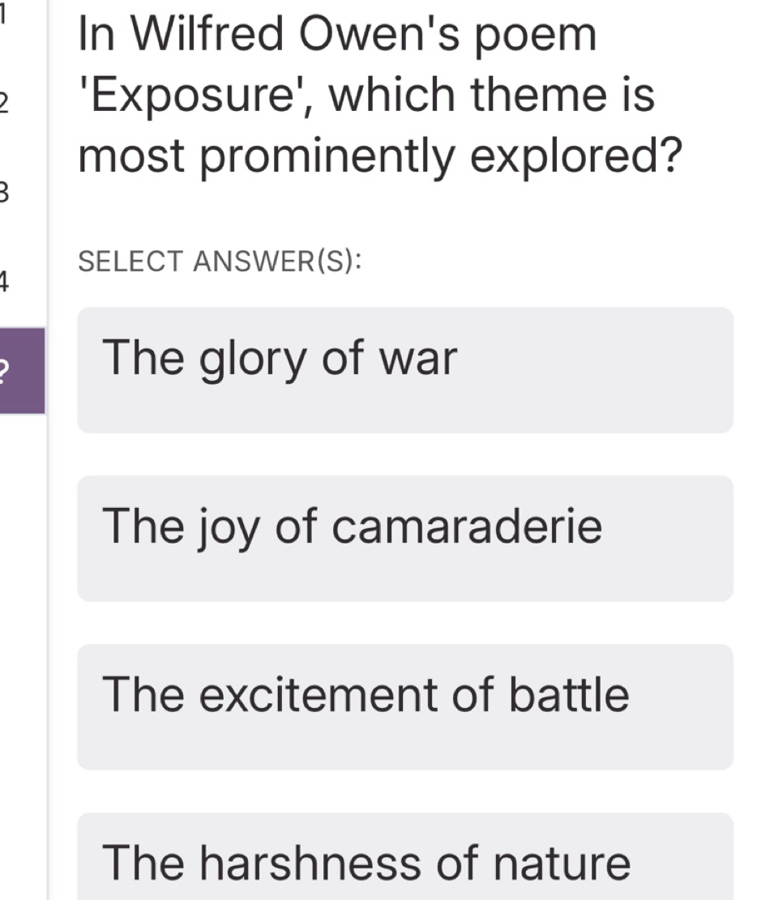Choose 'The excitement of battle' option
The height and width of the screenshot is (900, 757).
pos(405,706)
